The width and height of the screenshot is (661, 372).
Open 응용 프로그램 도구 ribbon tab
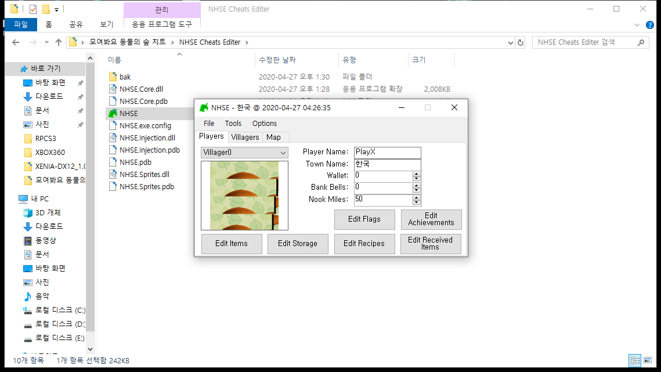pyautogui.click(x=162, y=24)
